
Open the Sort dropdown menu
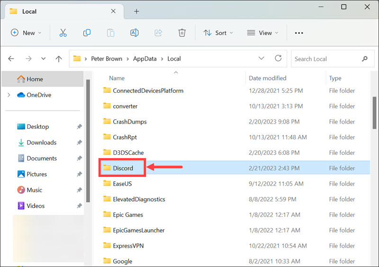(218, 33)
